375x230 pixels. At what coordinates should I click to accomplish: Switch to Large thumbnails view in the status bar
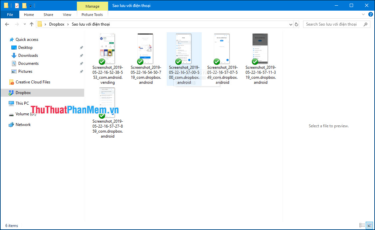369,226
